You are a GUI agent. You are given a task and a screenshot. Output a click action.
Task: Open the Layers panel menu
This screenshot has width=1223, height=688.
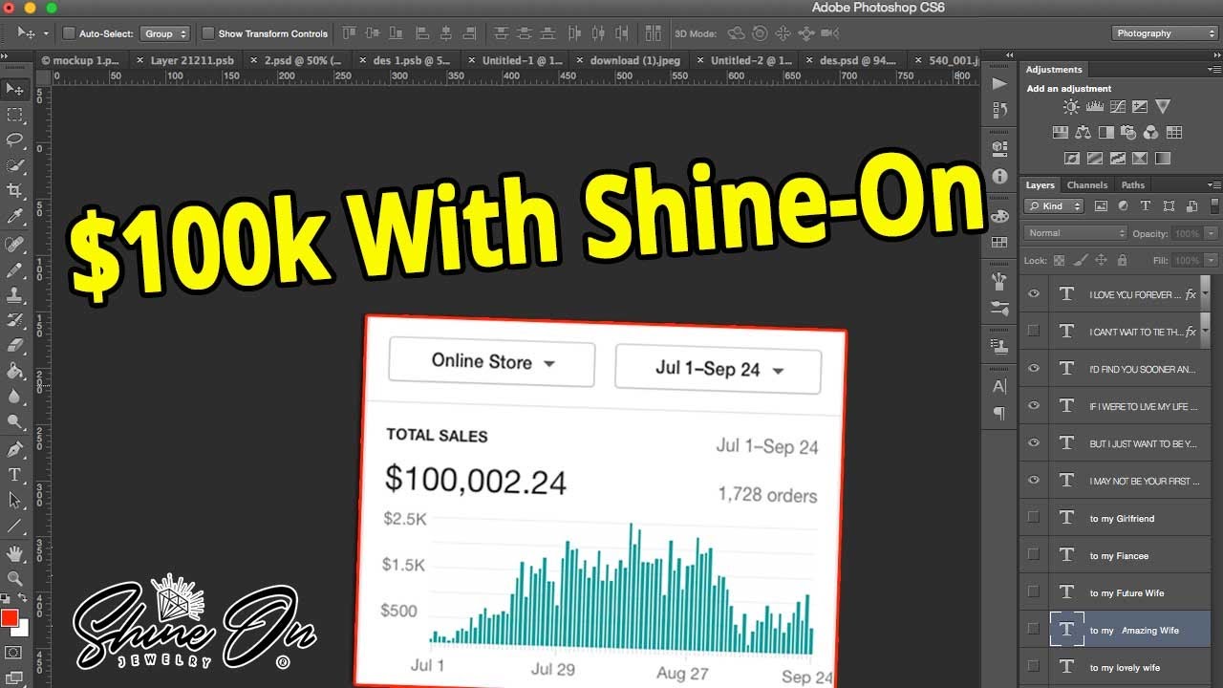point(1214,185)
